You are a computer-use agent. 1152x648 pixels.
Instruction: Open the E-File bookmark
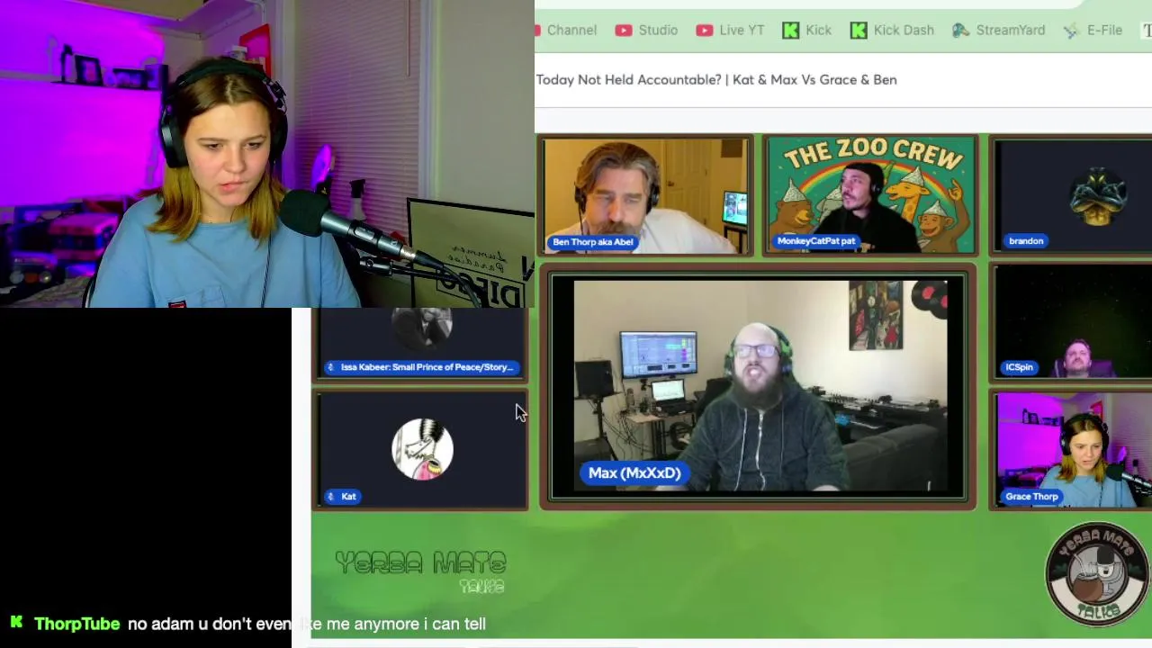tap(1093, 30)
